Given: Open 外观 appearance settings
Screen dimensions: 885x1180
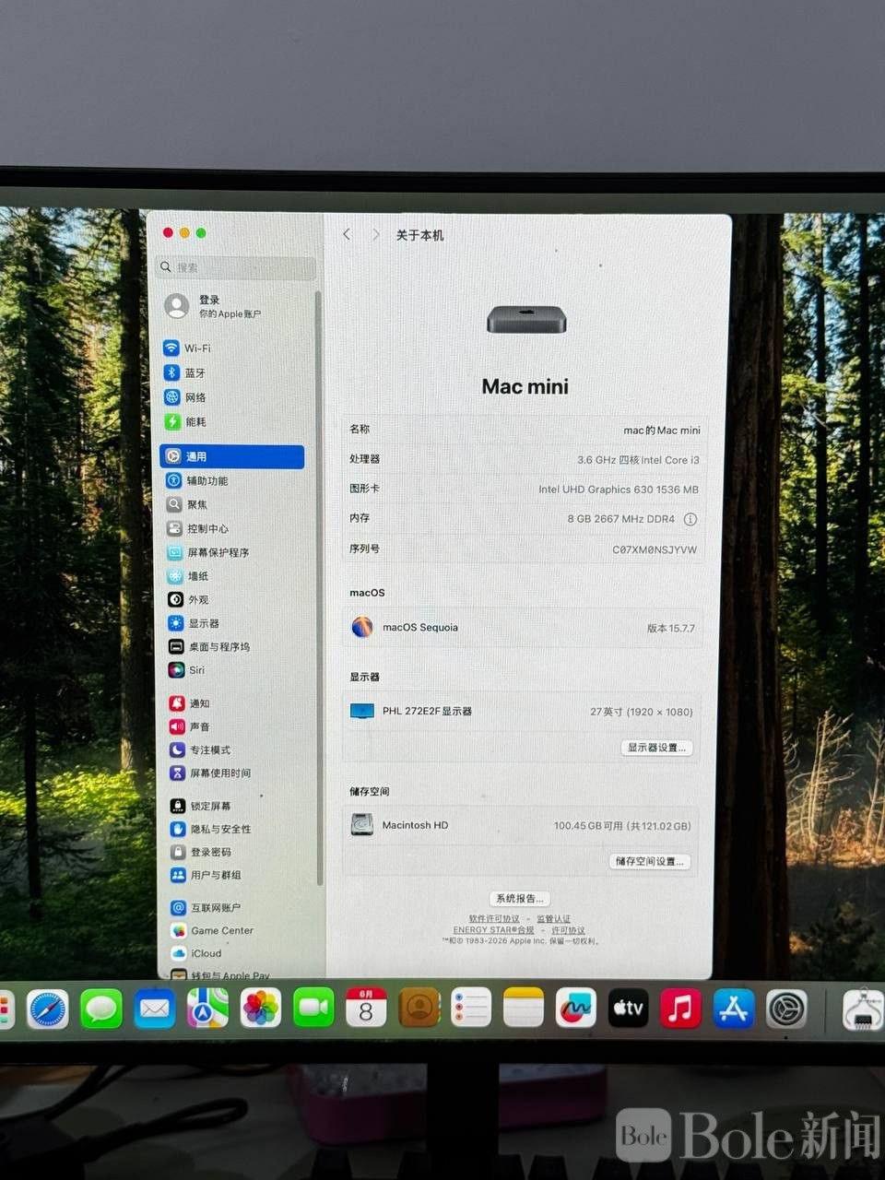Looking at the screenshot, I should tap(189, 600).
